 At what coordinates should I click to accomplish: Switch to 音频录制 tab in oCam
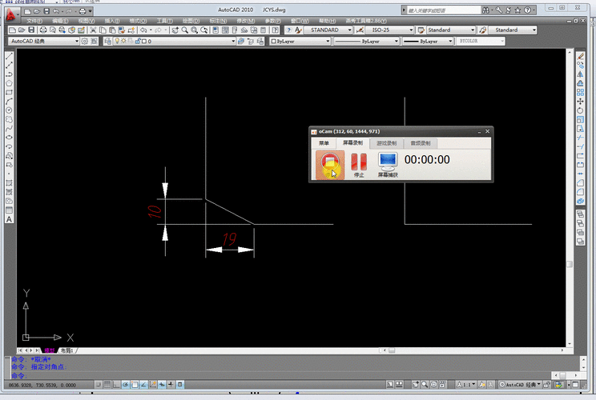420,143
